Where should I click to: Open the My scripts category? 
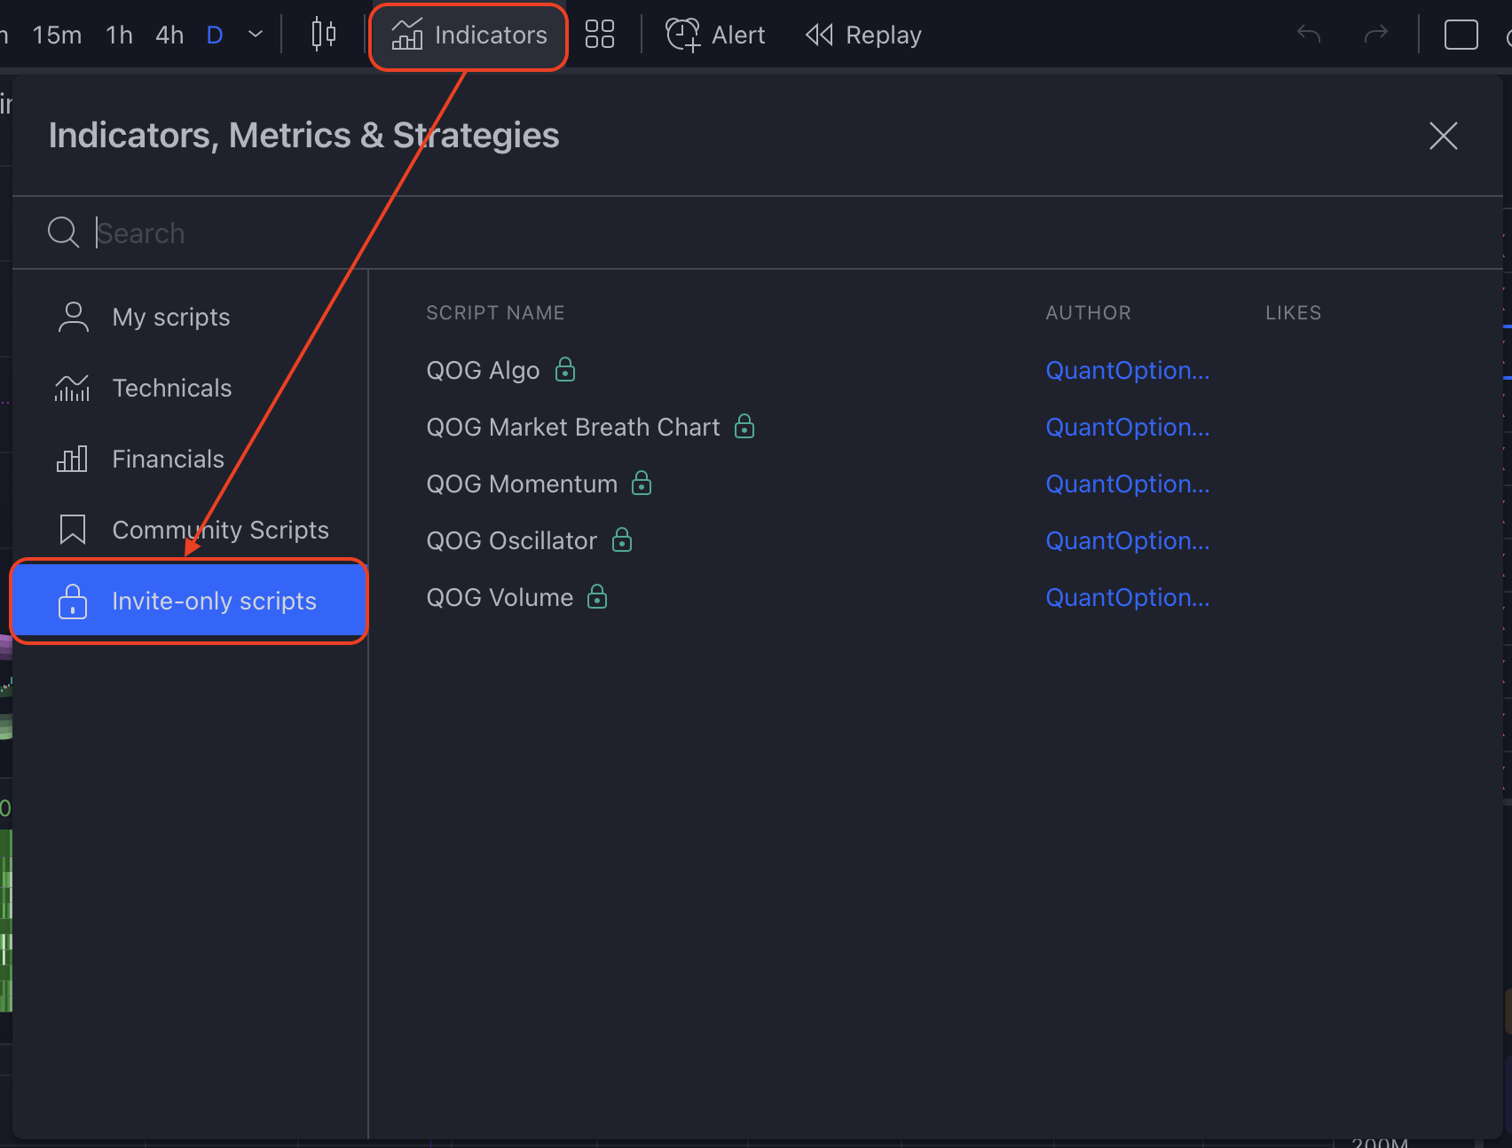point(171,318)
